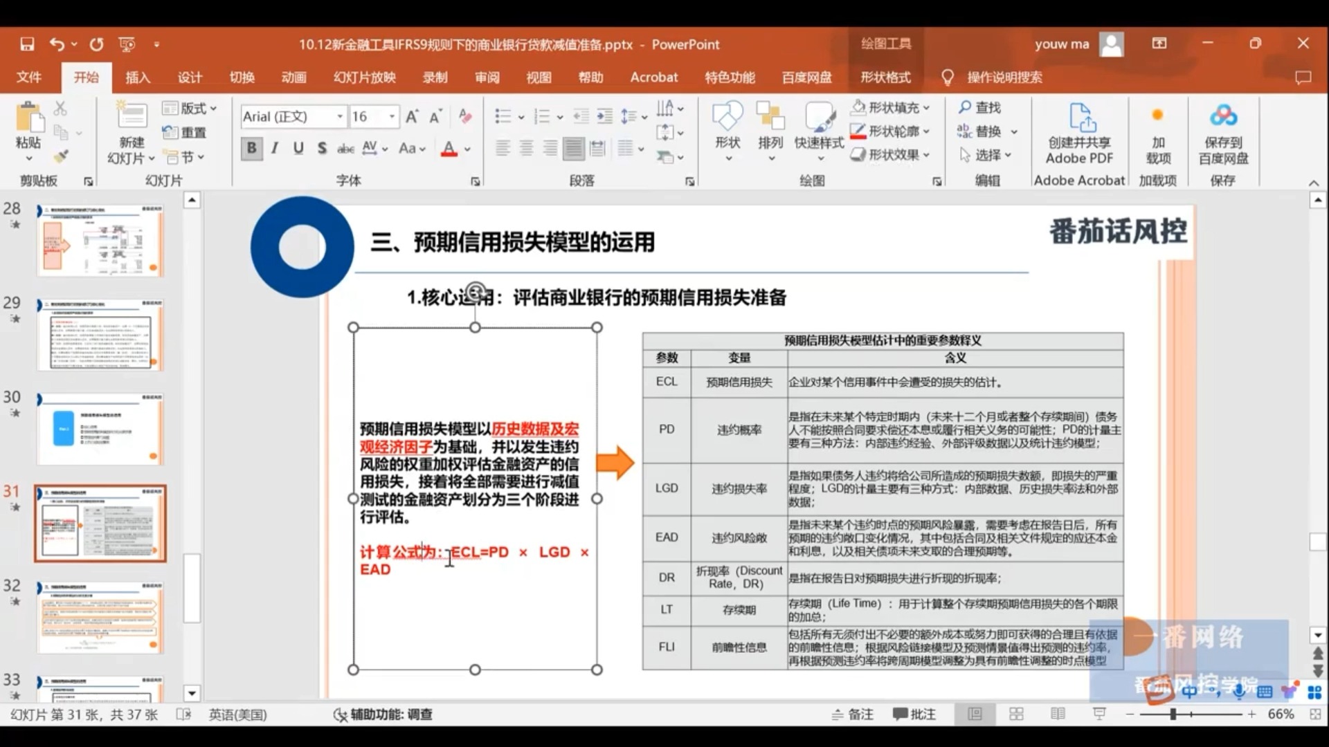Screen dimensions: 1329x747
Task: Apply bulleted list formatting
Action: pos(503,116)
